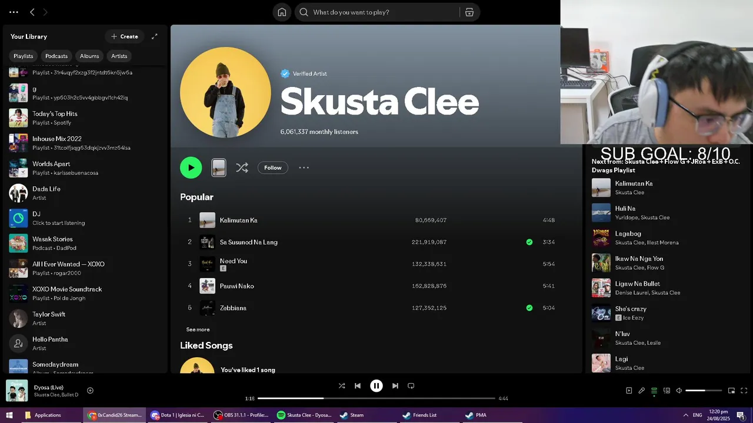Open the Now Playing view

click(x=629, y=391)
